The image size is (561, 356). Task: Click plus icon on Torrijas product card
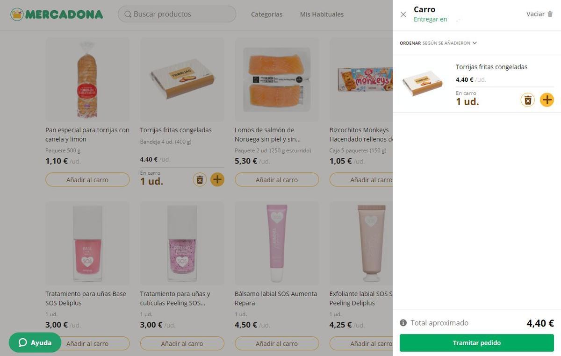[x=216, y=178]
